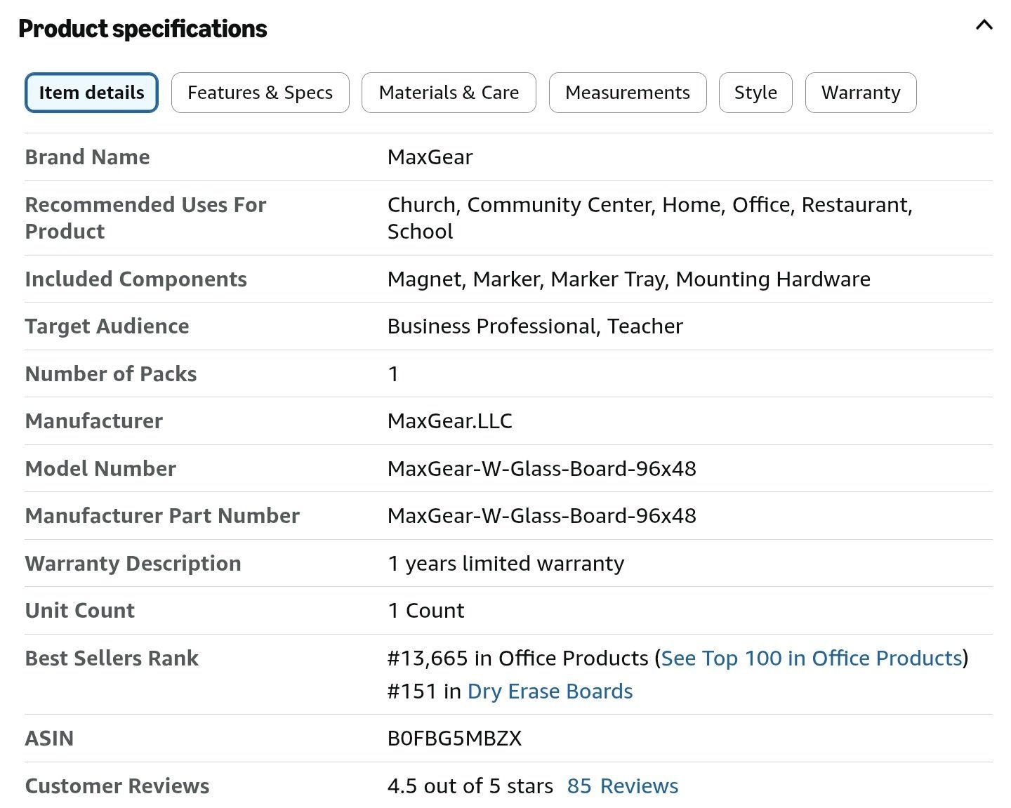Click the brand value MaxGear

point(430,157)
